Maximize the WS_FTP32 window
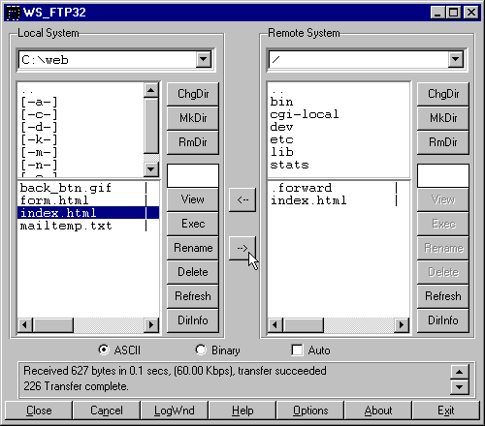Screen dimensions: 485x426 pos(454,13)
